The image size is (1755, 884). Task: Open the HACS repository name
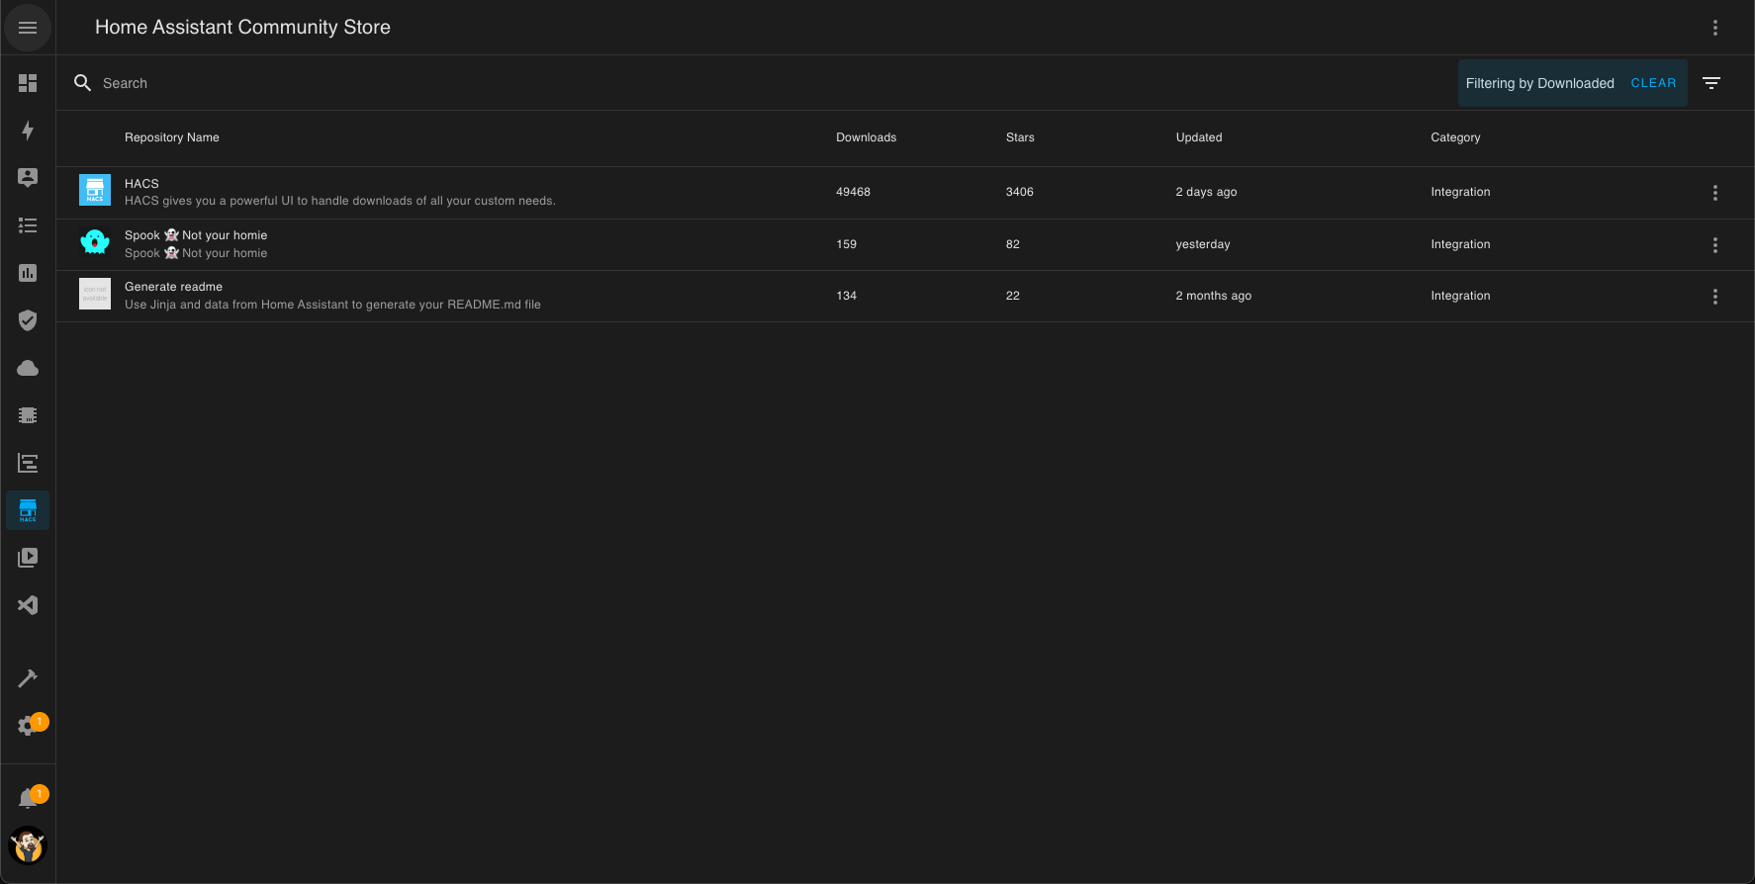click(141, 184)
